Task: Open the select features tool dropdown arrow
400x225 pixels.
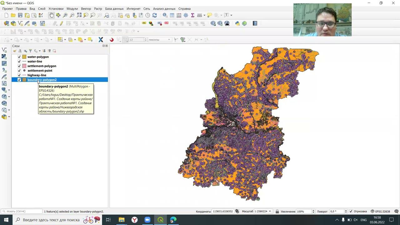Action: click(x=65, y=40)
